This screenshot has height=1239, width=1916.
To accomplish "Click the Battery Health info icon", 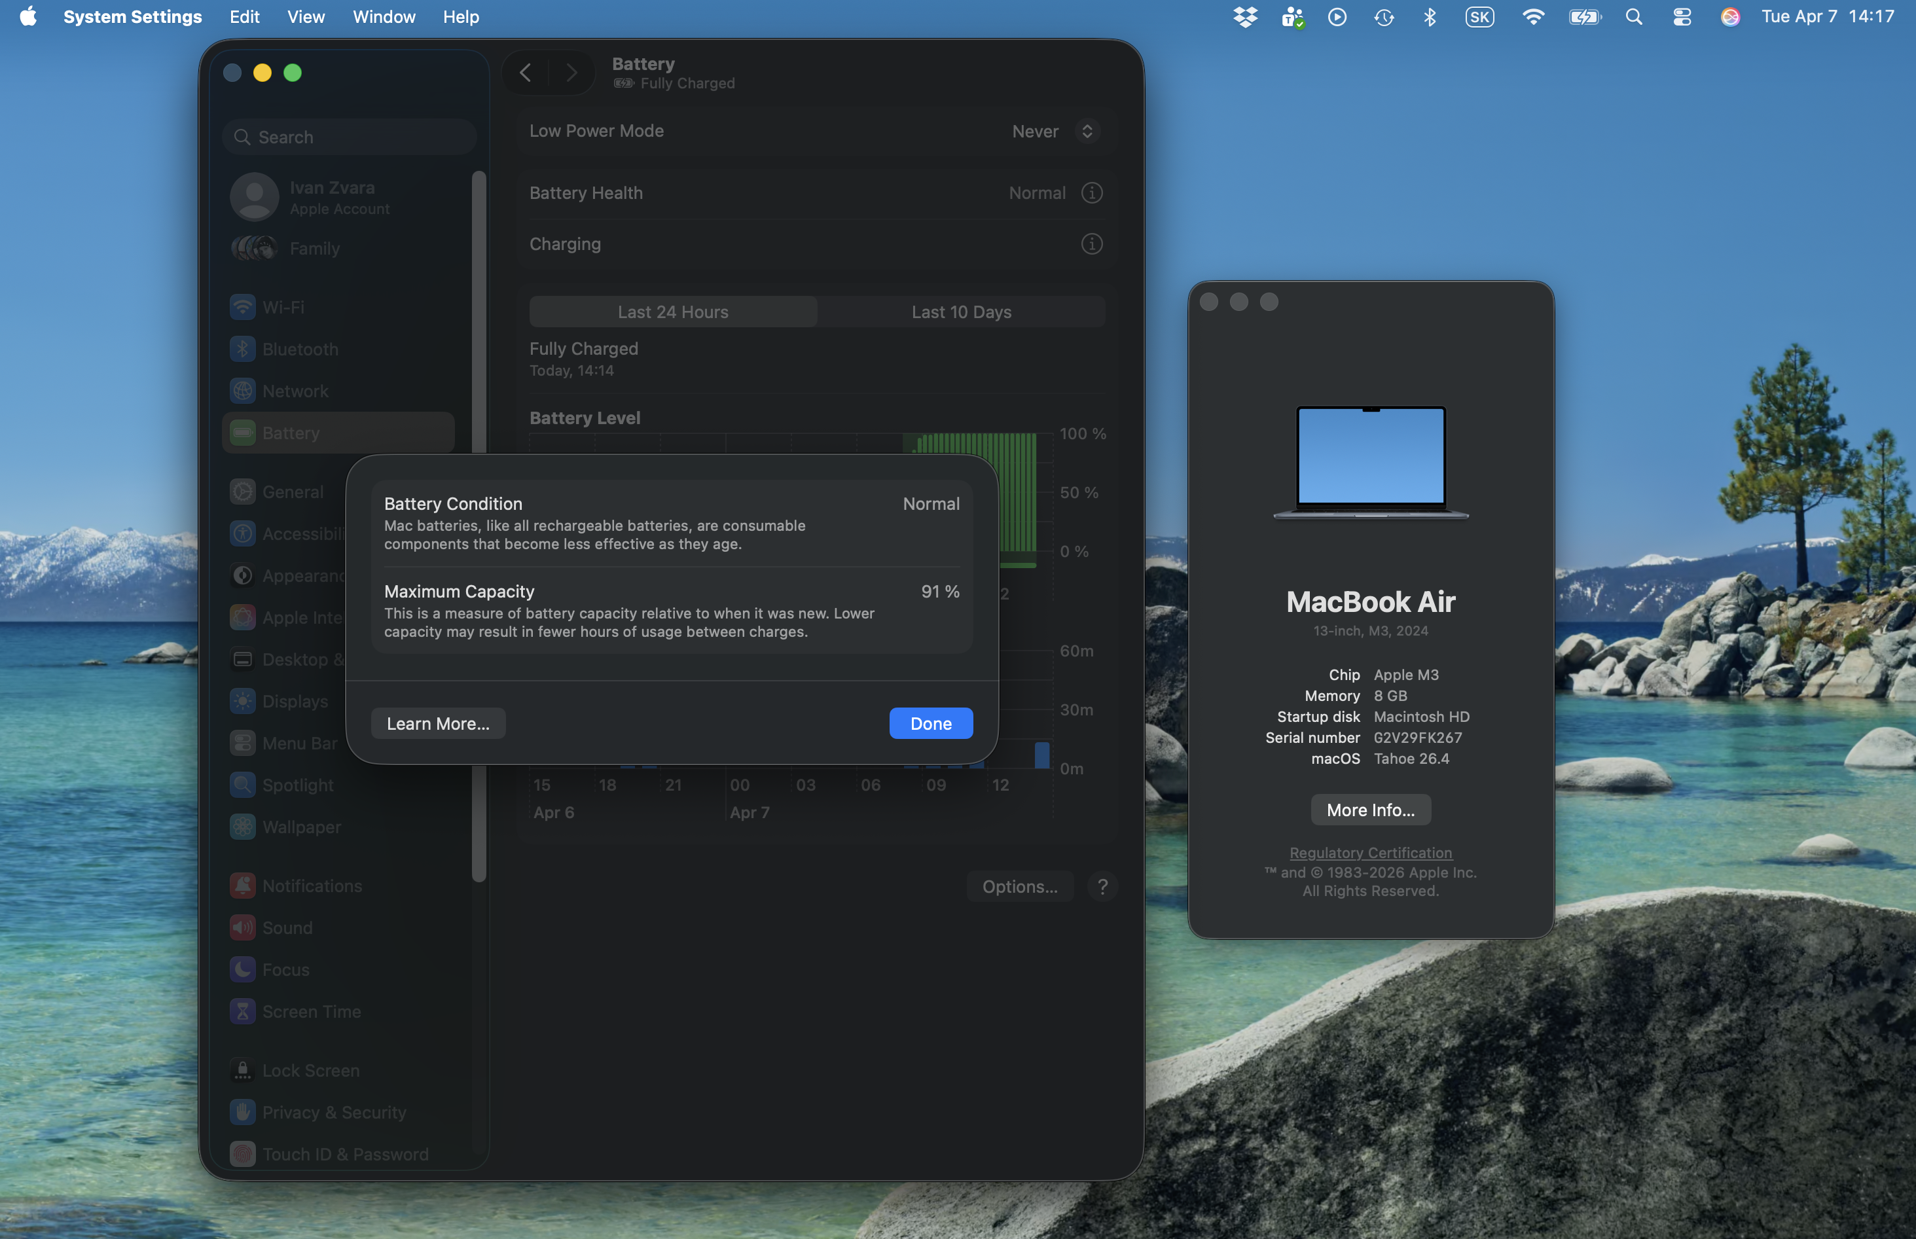I will tap(1091, 193).
